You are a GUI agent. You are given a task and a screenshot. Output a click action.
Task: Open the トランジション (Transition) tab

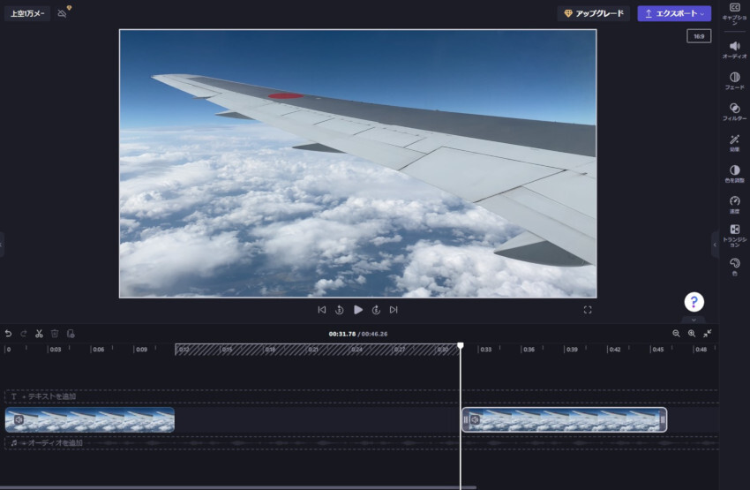click(734, 234)
